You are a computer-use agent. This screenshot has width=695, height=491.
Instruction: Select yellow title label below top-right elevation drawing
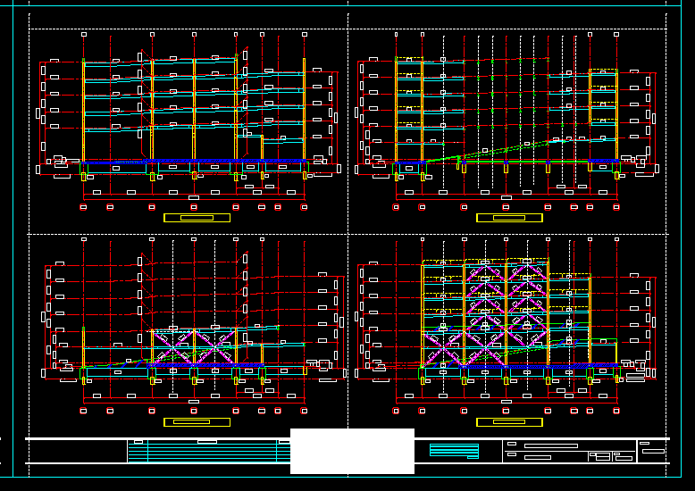pos(509,218)
